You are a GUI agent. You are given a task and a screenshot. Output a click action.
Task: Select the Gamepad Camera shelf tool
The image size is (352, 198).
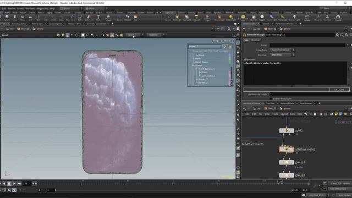pos(338,18)
